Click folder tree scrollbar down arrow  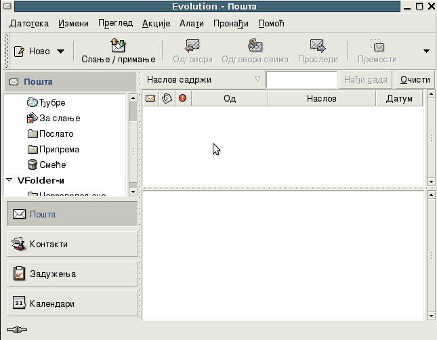coord(133,192)
